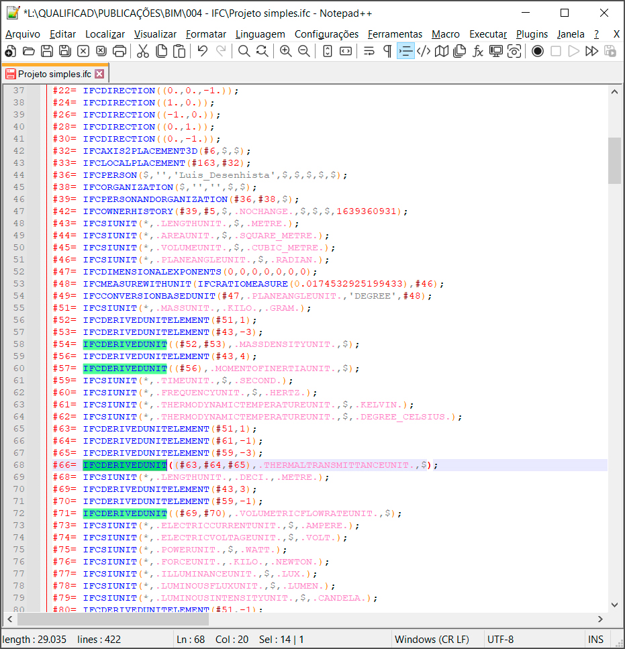Viewport: 625px width, 649px height.
Task: Click the vertical scrollbar up arrow
Action: tap(615, 91)
